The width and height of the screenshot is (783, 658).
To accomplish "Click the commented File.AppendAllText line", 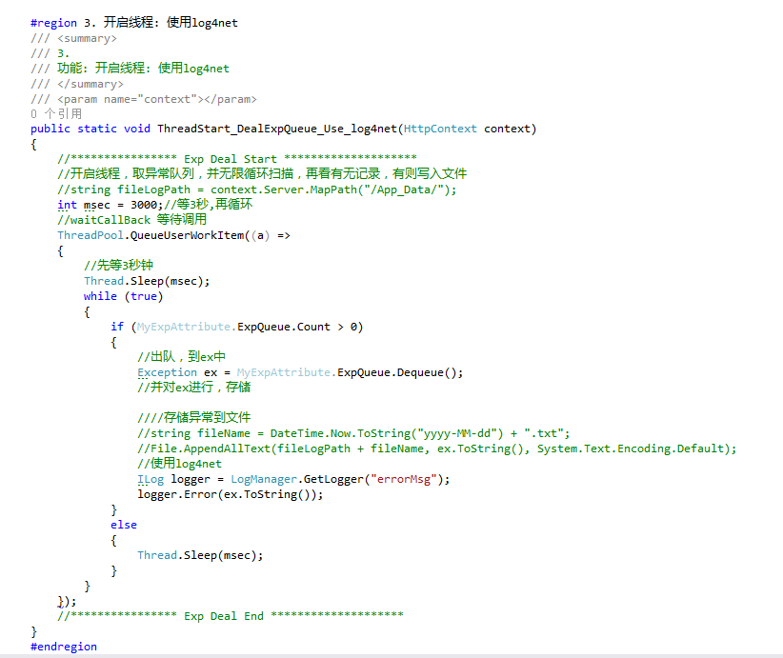I will click(437, 449).
